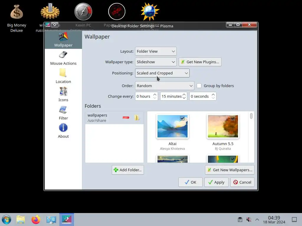Viewport: 302px width, 226px height.
Task: Enable the Group by folders checkbox
Action: 199,86
